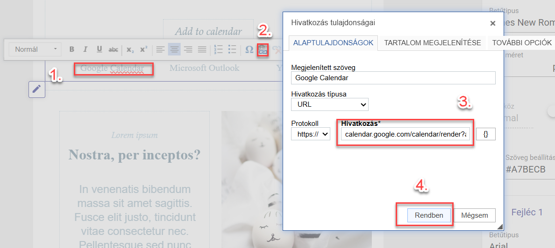The width and height of the screenshot is (555, 248).
Task: Click the Rendben button
Action: point(429,215)
